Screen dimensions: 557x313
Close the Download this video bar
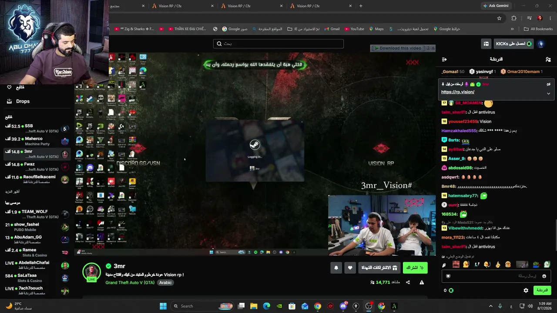[433, 48]
